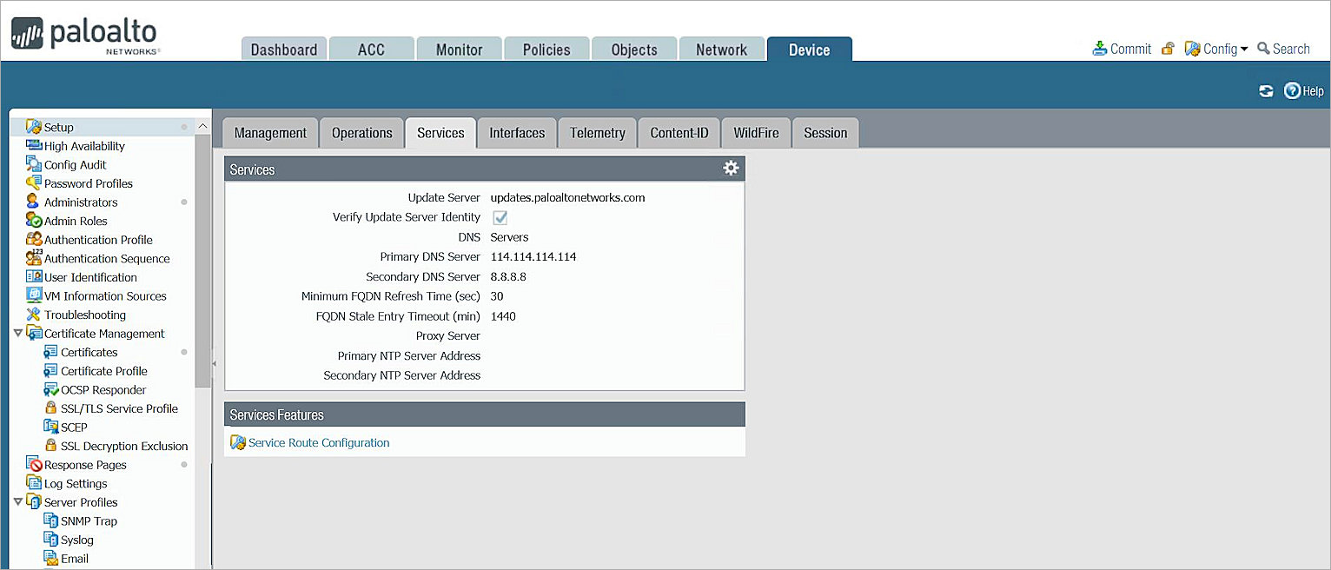This screenshot has width=1331, height=570.
Task: Collapse the Certificate Management tree
Action: pyautogui.click(x=19, y=333)
